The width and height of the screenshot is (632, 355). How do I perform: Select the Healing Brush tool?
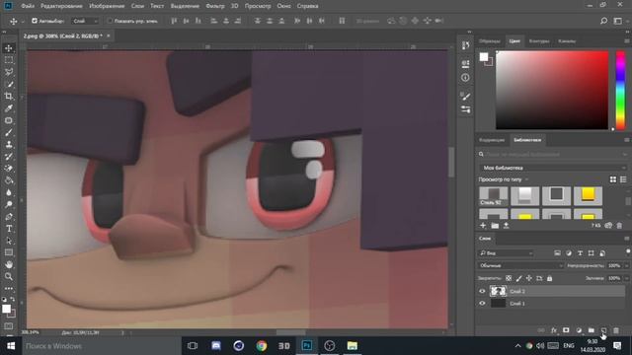point(9,120)
